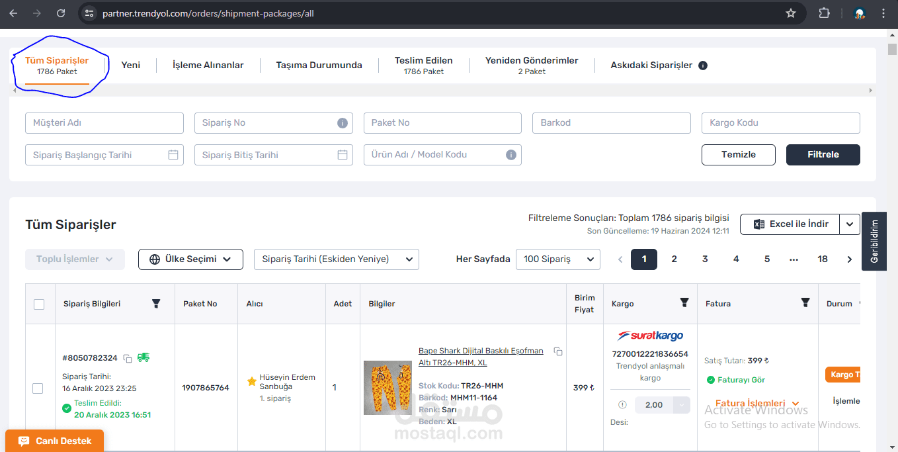Expand Fatura İşlemleri menu
This screenshot has width=898, height=452.
[757, 403]
